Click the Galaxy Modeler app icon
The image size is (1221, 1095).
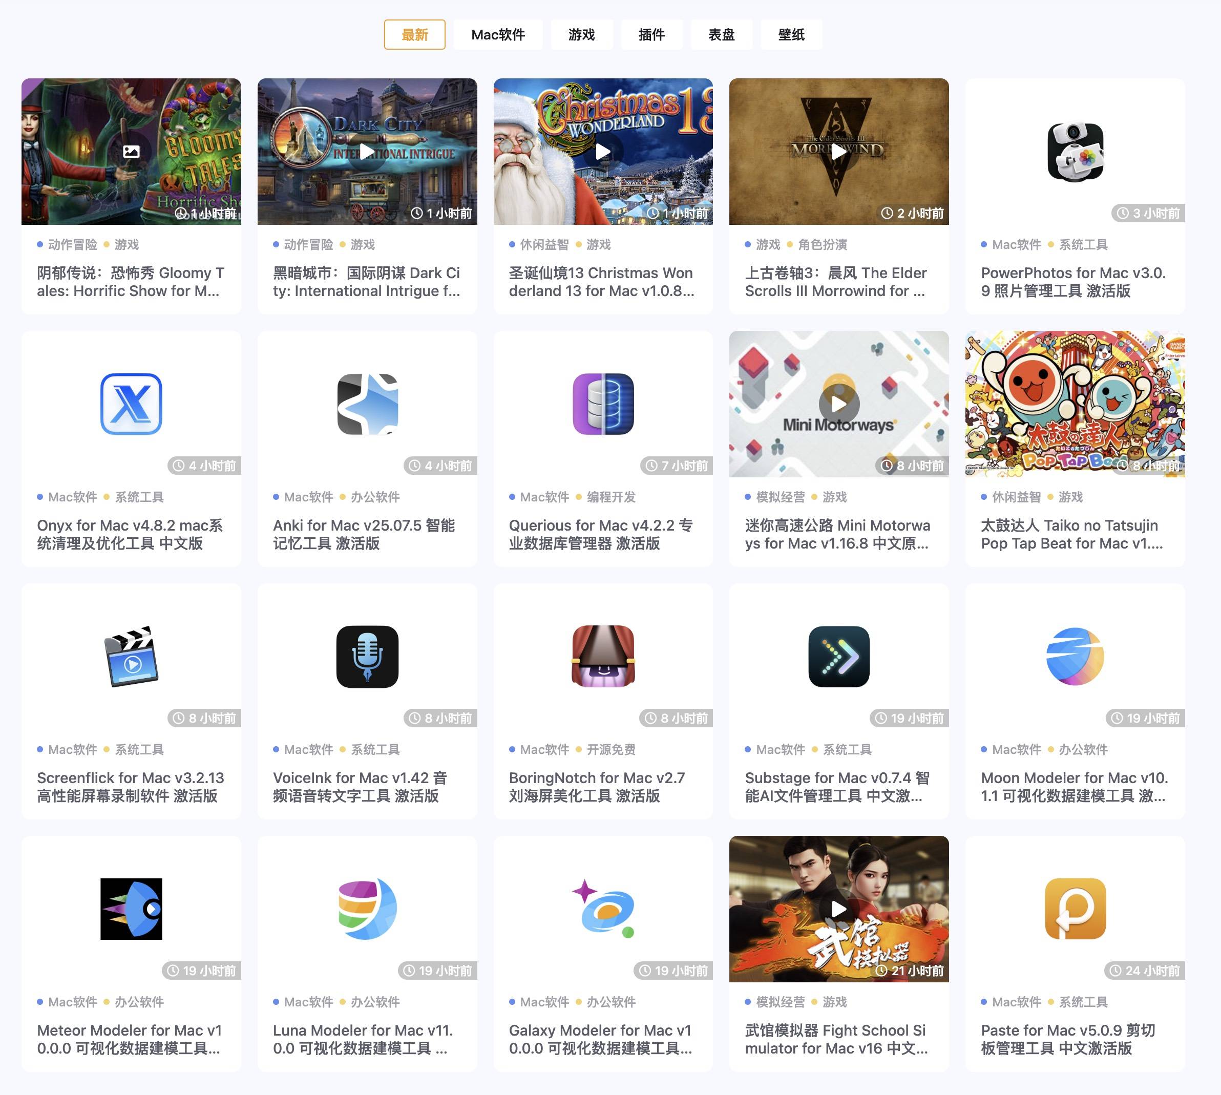(603, 909)
